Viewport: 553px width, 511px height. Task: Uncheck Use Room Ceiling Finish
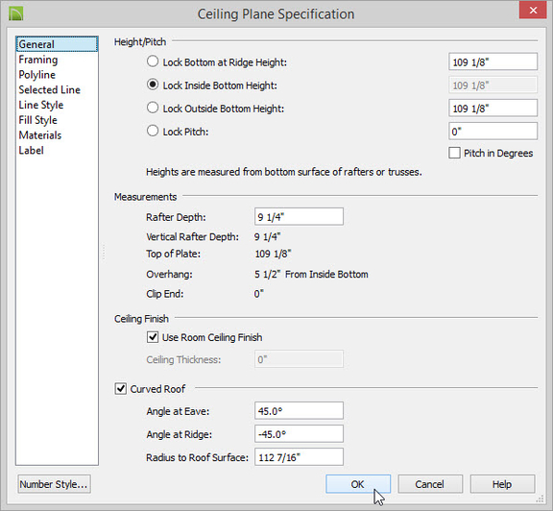tap(153, 337)
